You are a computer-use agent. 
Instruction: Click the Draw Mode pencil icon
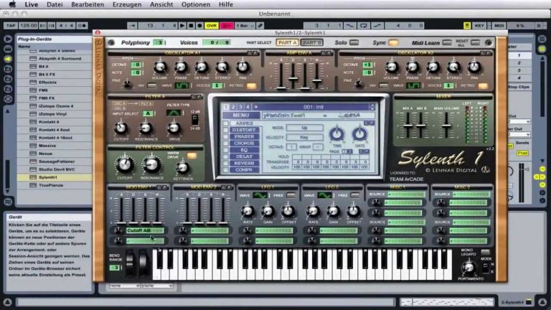click(x=260, y=26)
